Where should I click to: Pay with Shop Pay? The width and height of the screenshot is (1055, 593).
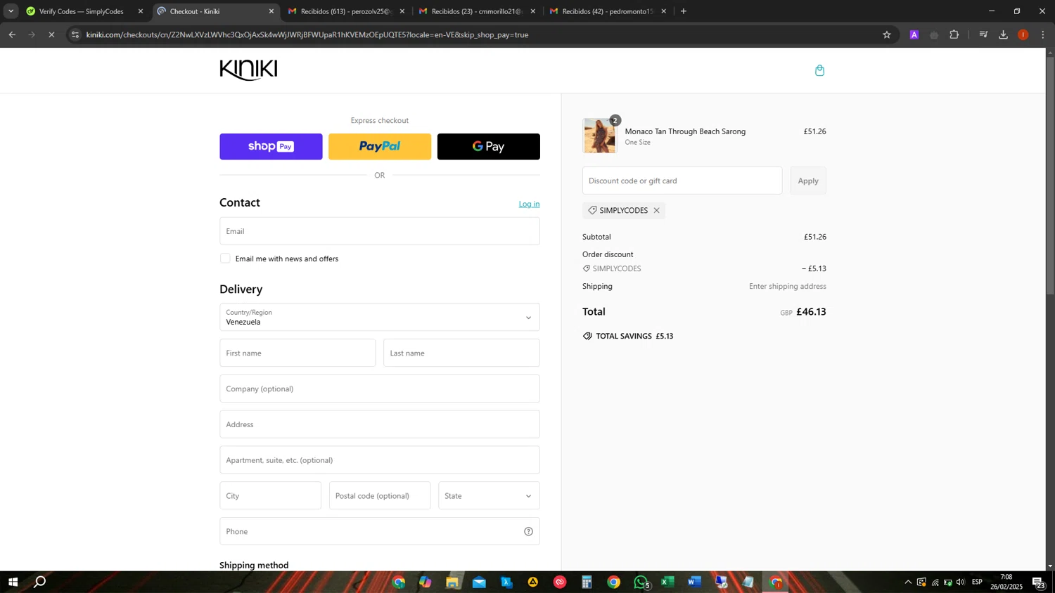pyautogui.click(x=271, y=147)
